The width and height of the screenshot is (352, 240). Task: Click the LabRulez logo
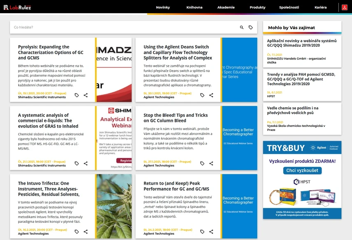17,7
